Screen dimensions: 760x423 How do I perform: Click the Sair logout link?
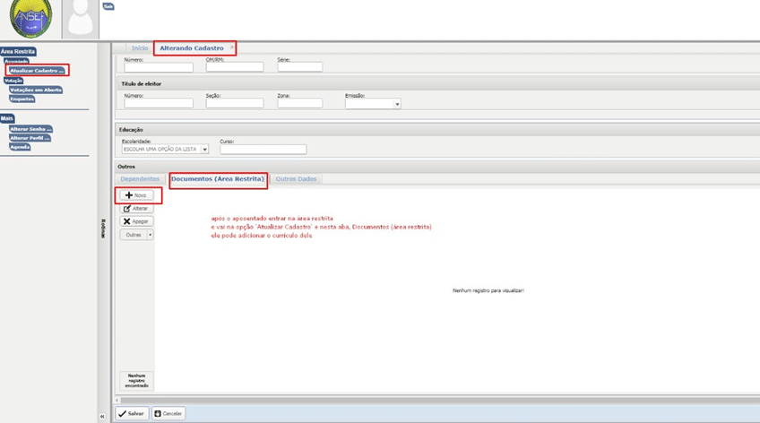click(108, 6)
